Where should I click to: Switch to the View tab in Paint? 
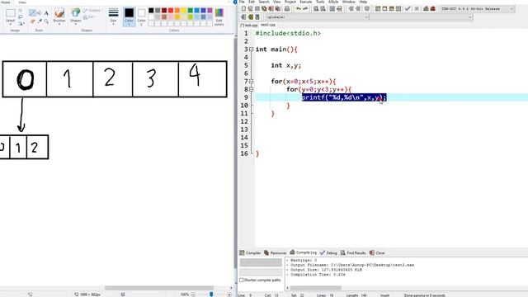click(x=22, y=2)
